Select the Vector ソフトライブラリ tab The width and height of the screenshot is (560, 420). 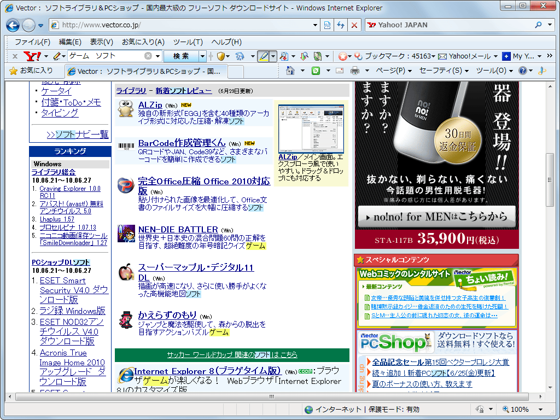point(145,71)
